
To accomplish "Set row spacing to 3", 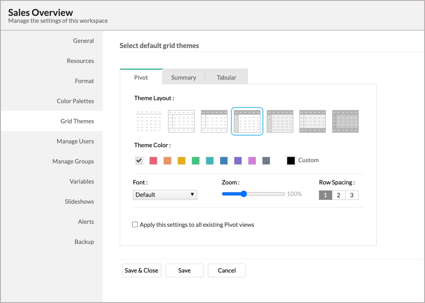I will coord(352,195).
